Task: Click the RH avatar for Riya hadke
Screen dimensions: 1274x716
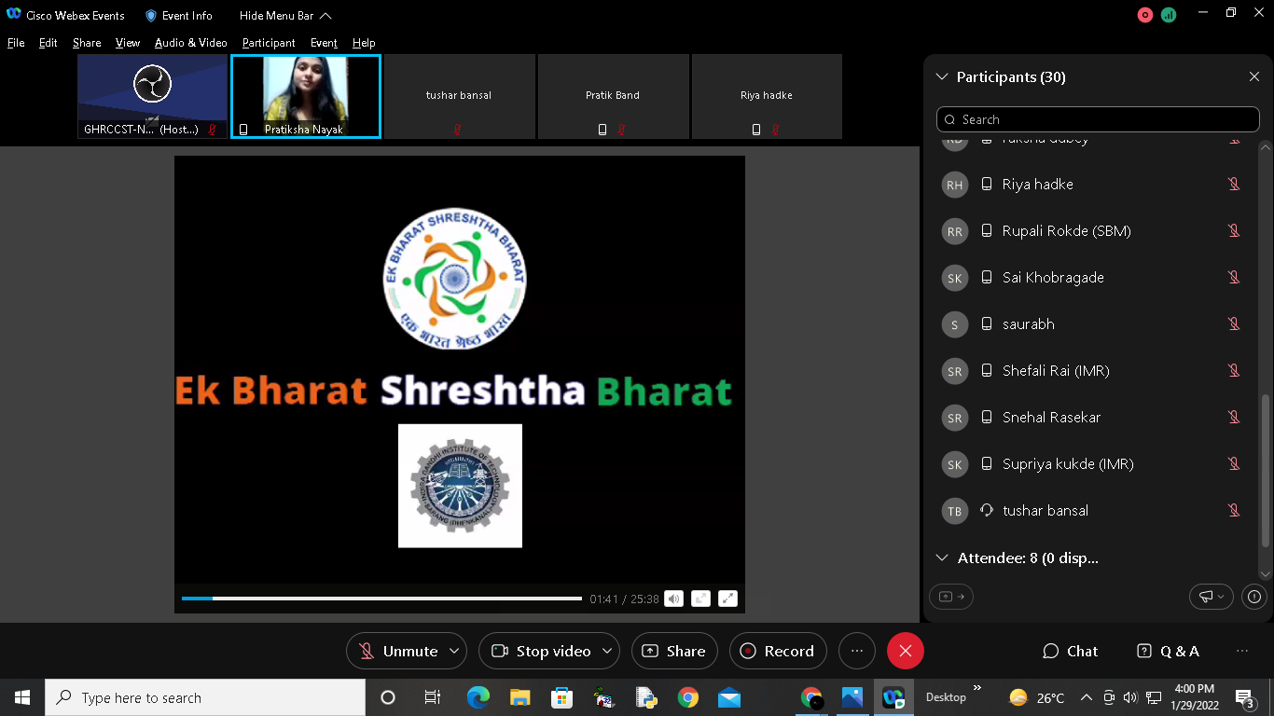Action: tap(954, 185)
